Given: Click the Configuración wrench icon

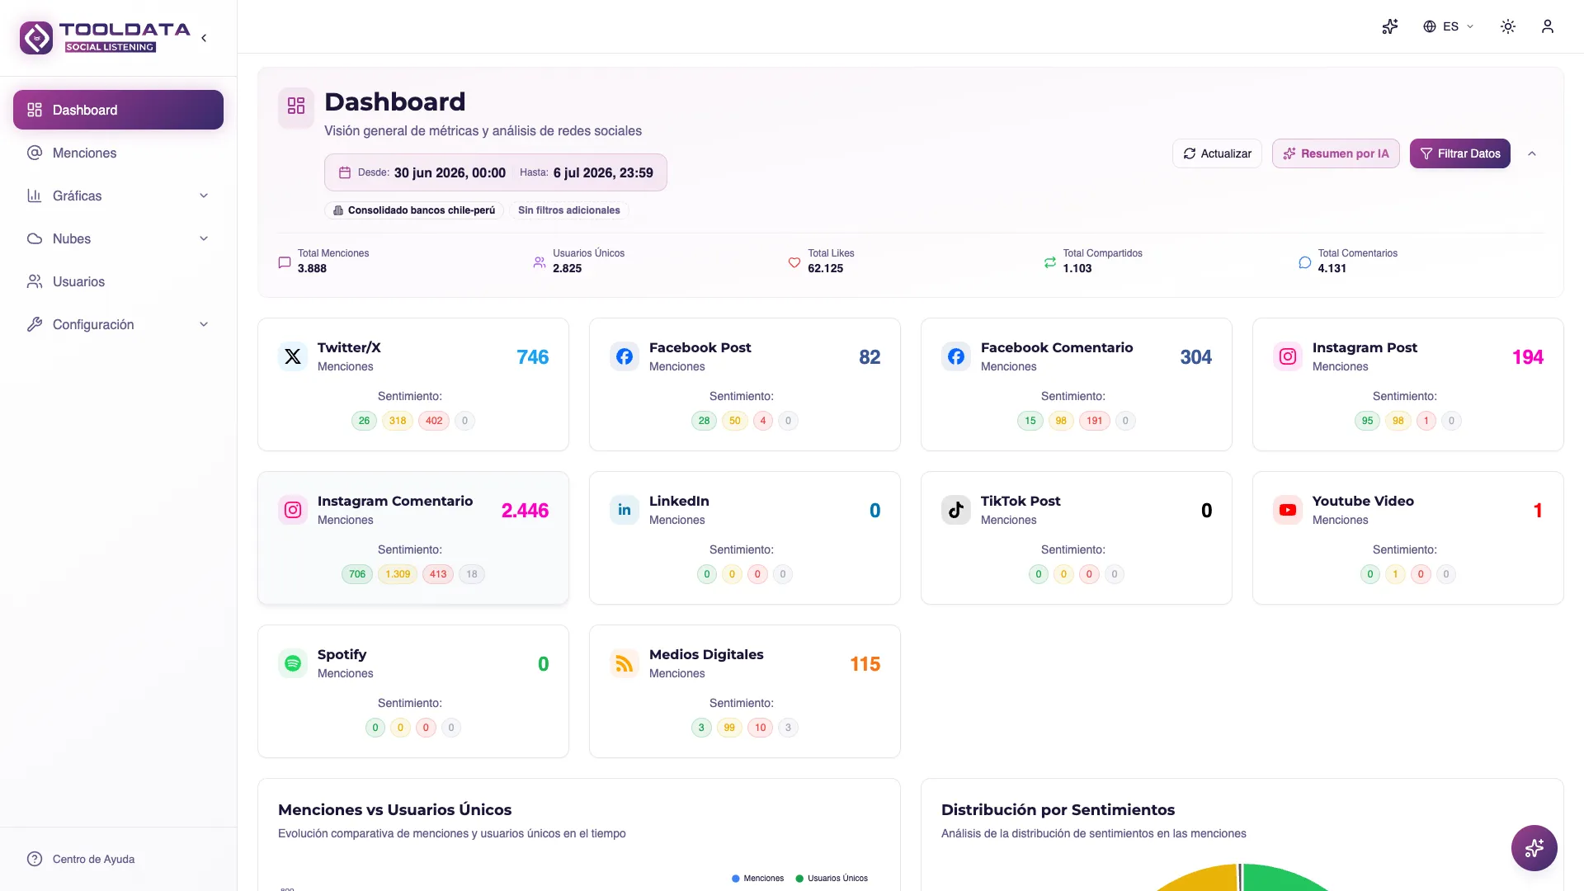Looking at the screenshot, I should (35, 324).
